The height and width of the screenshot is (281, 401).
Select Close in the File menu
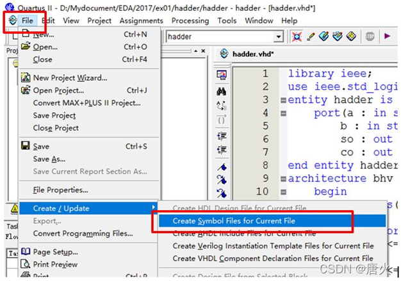[x=90, y=60]
